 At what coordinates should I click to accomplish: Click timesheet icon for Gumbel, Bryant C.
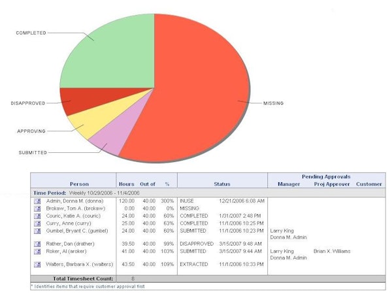tap(38, 231)
